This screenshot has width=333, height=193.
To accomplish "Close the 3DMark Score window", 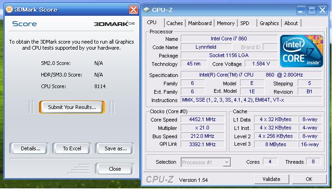I will coord(133,10).
